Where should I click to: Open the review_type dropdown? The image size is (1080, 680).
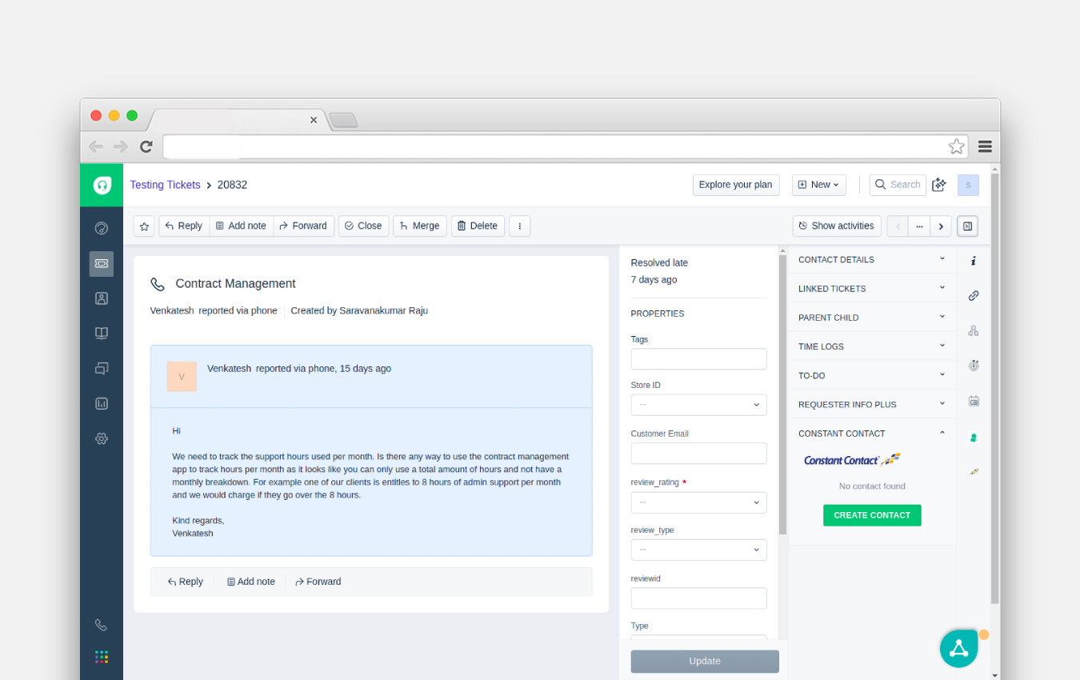(698, 550)
